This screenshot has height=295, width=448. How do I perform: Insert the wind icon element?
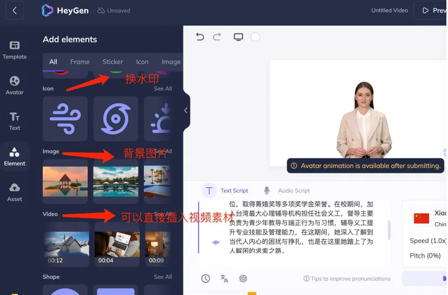coord(65,119)
